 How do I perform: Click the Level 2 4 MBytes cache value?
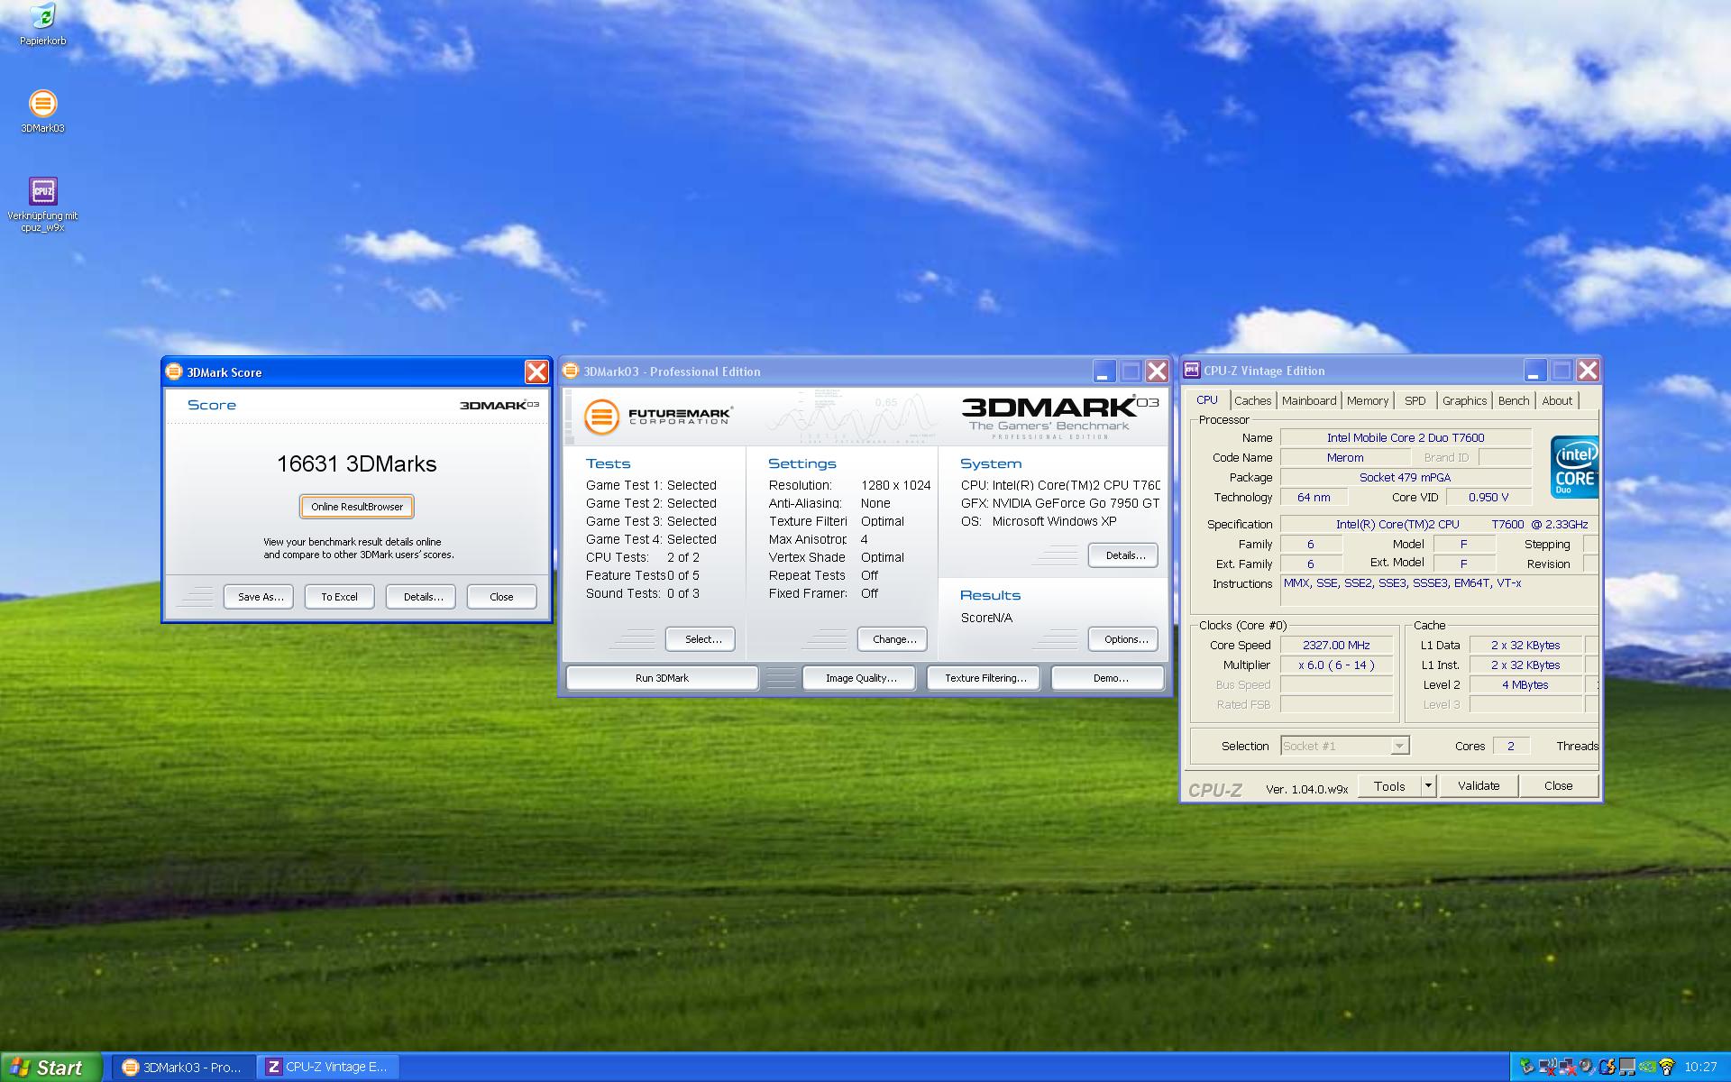(x=1525, y=685)
